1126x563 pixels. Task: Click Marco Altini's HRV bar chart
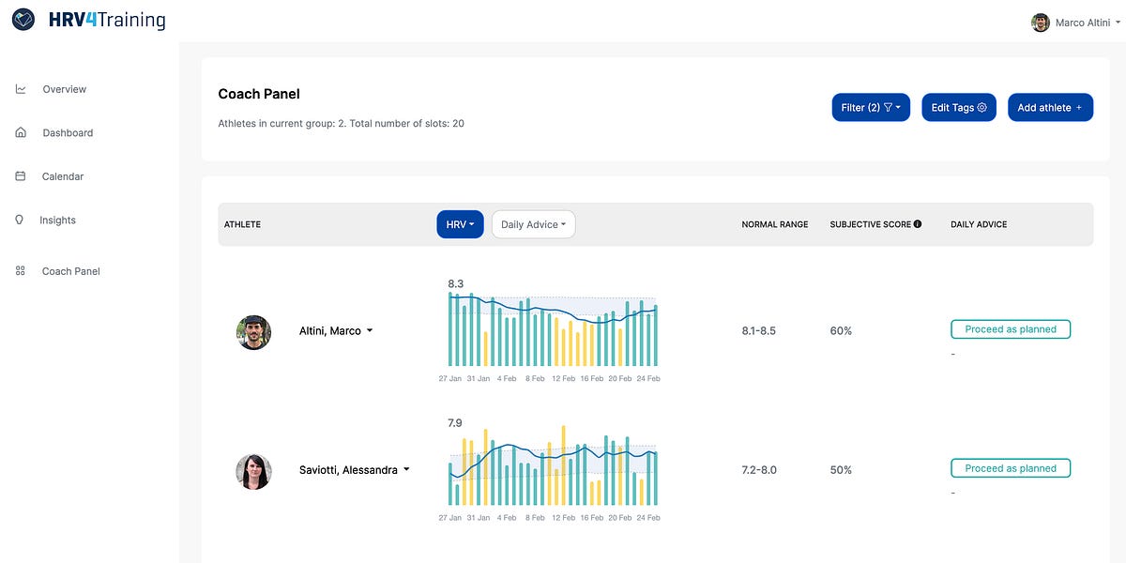[x=553, y=328]
